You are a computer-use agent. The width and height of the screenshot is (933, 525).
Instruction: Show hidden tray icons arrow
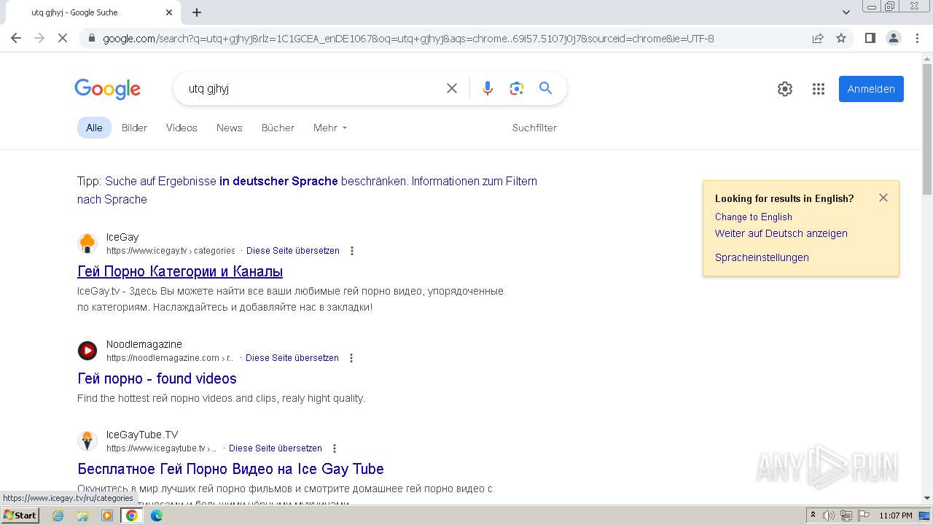coord(813,516)
